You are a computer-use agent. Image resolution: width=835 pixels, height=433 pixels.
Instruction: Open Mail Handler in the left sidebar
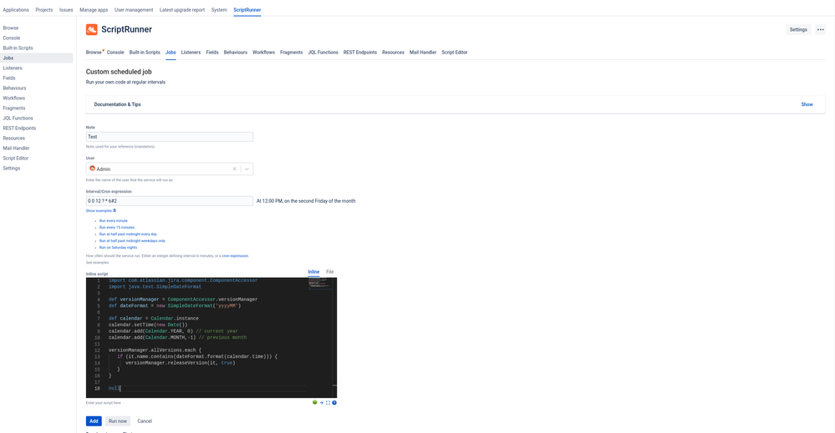pyautogui.click(x=16, y=149)
